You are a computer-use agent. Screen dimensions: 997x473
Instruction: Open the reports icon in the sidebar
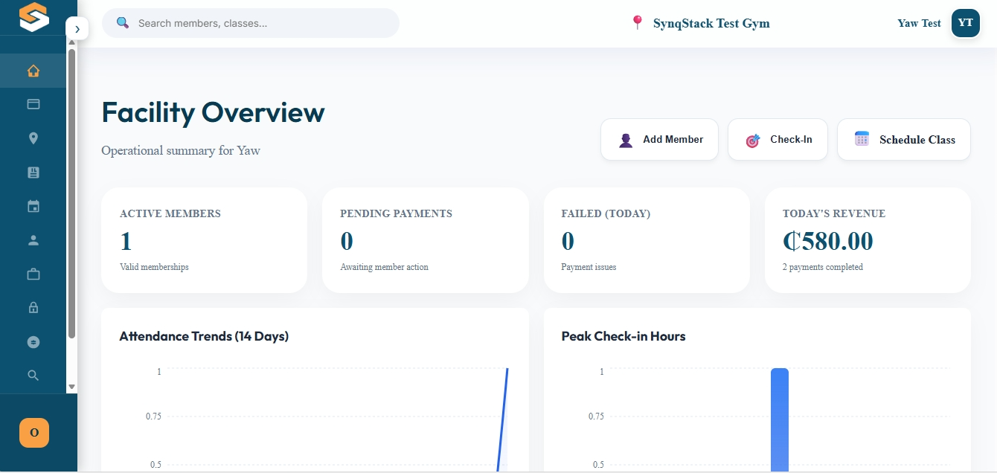coord(33,172)
